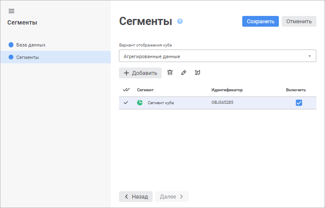
Task: Click the dropdown arrow for cube display variant
Action: [x=309, y=56]
